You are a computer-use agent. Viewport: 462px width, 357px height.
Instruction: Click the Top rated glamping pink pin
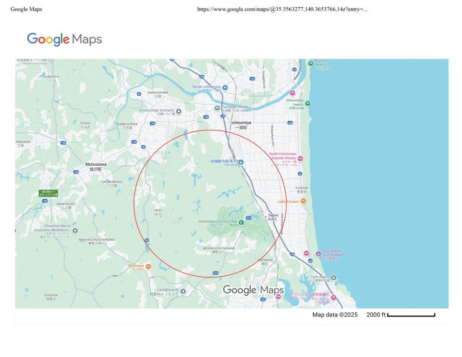click(x=334, y=297)
